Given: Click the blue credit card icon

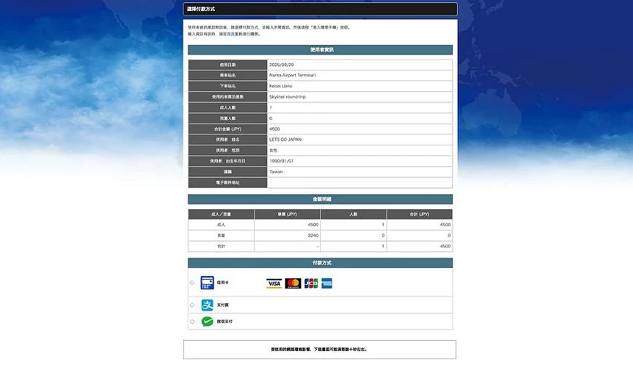Looking at the screenshot, I should (x=207, y=283).
